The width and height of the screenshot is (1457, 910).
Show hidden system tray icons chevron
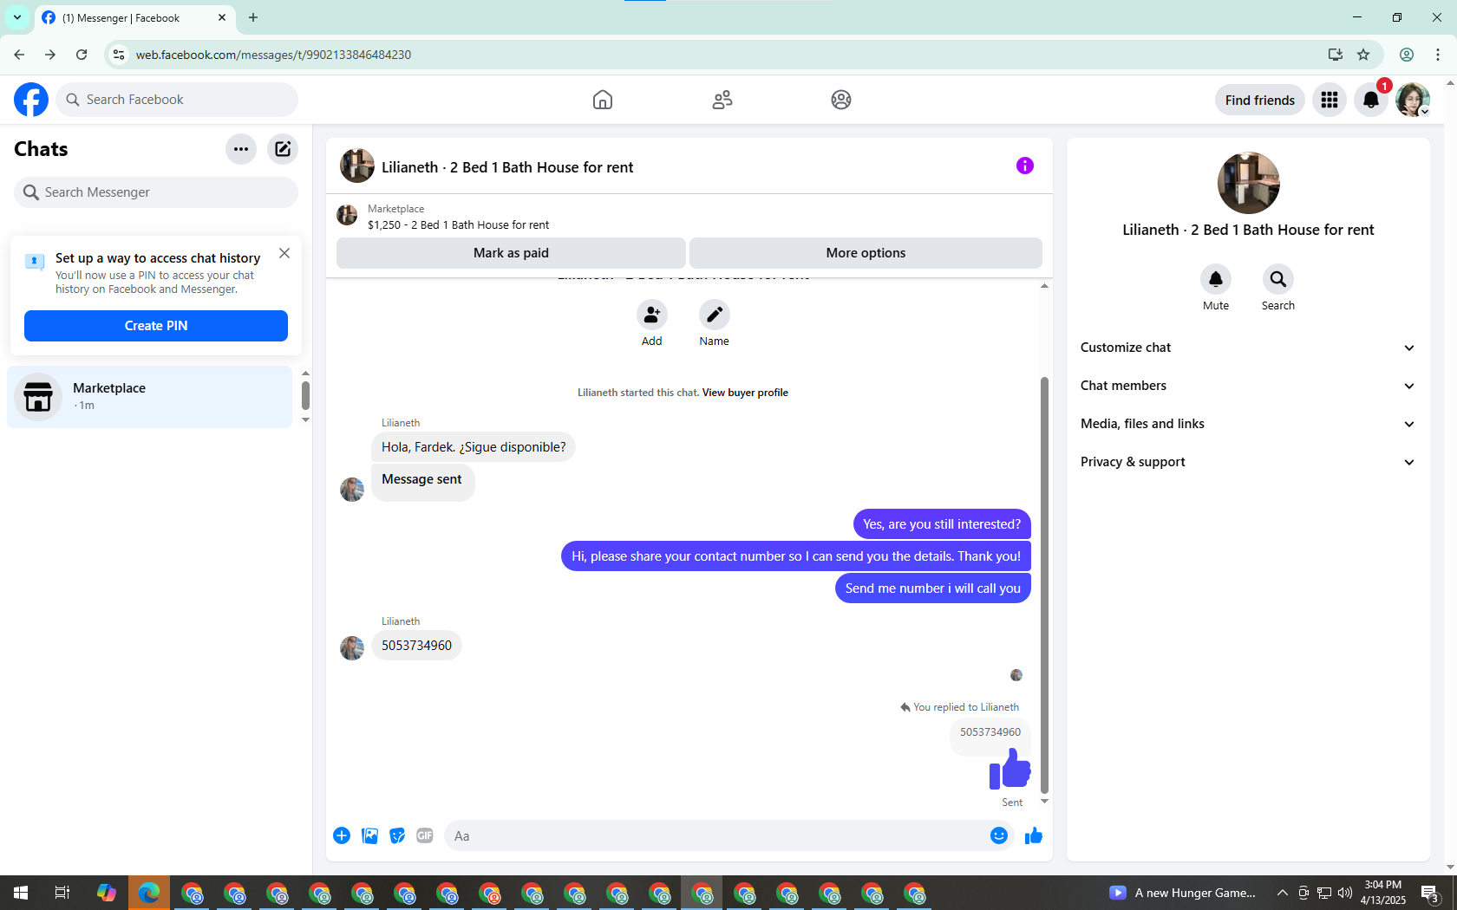pos(1283,893)
